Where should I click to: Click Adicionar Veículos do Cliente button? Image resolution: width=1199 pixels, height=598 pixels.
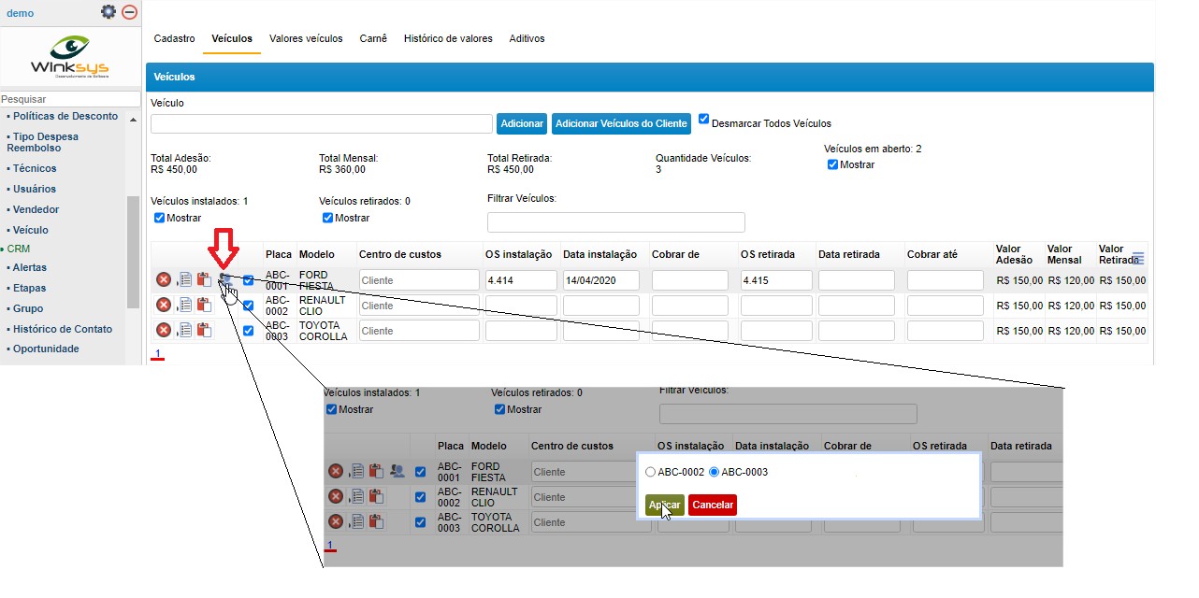pyautogui.click(x=621, y=123)
